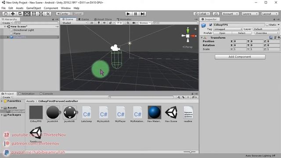Screen dimensions: 281x158
Task: Open scene view tools settings icon
Action: pos(128,23)
